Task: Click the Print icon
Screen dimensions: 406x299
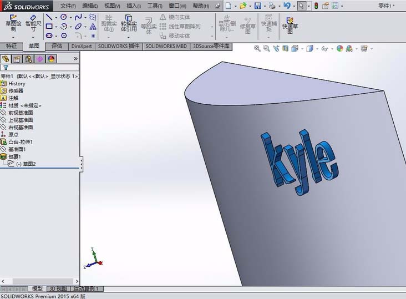Action: point(272,6)
